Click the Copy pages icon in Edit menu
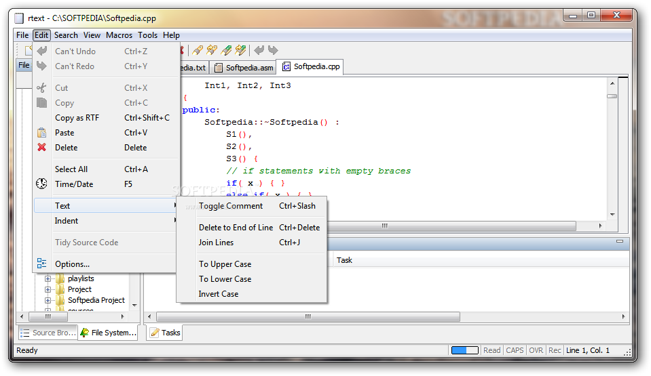The width and height of the screenshot is (651, 376). point(41,102)
